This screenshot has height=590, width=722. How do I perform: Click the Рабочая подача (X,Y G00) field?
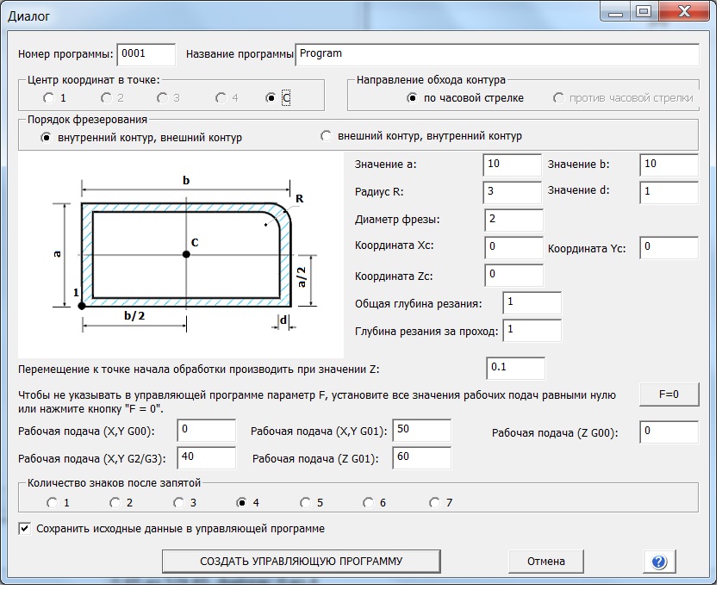pos(206,431)
